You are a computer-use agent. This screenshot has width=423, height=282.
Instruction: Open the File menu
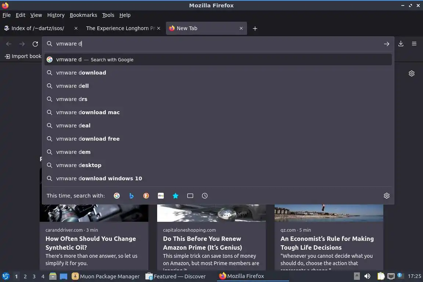7,15
